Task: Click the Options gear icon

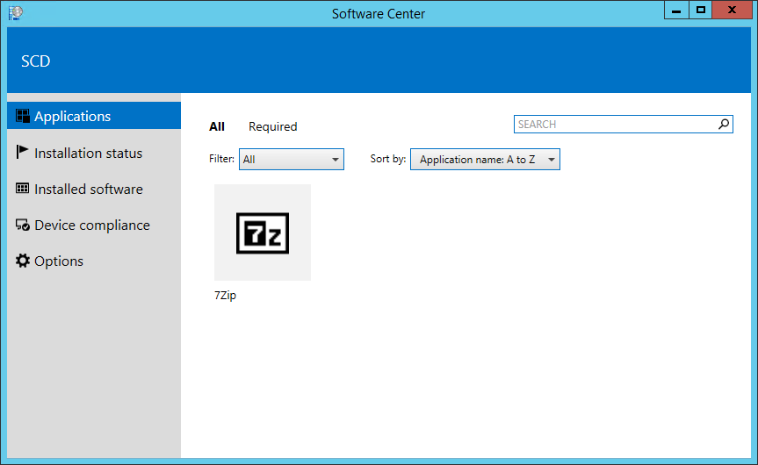Action: (x=22, y=261)
